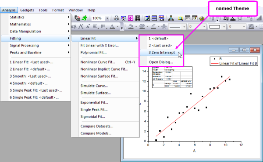263x162 pixels.
Task: Open the Gadgets menu
Action: [27, 10]
